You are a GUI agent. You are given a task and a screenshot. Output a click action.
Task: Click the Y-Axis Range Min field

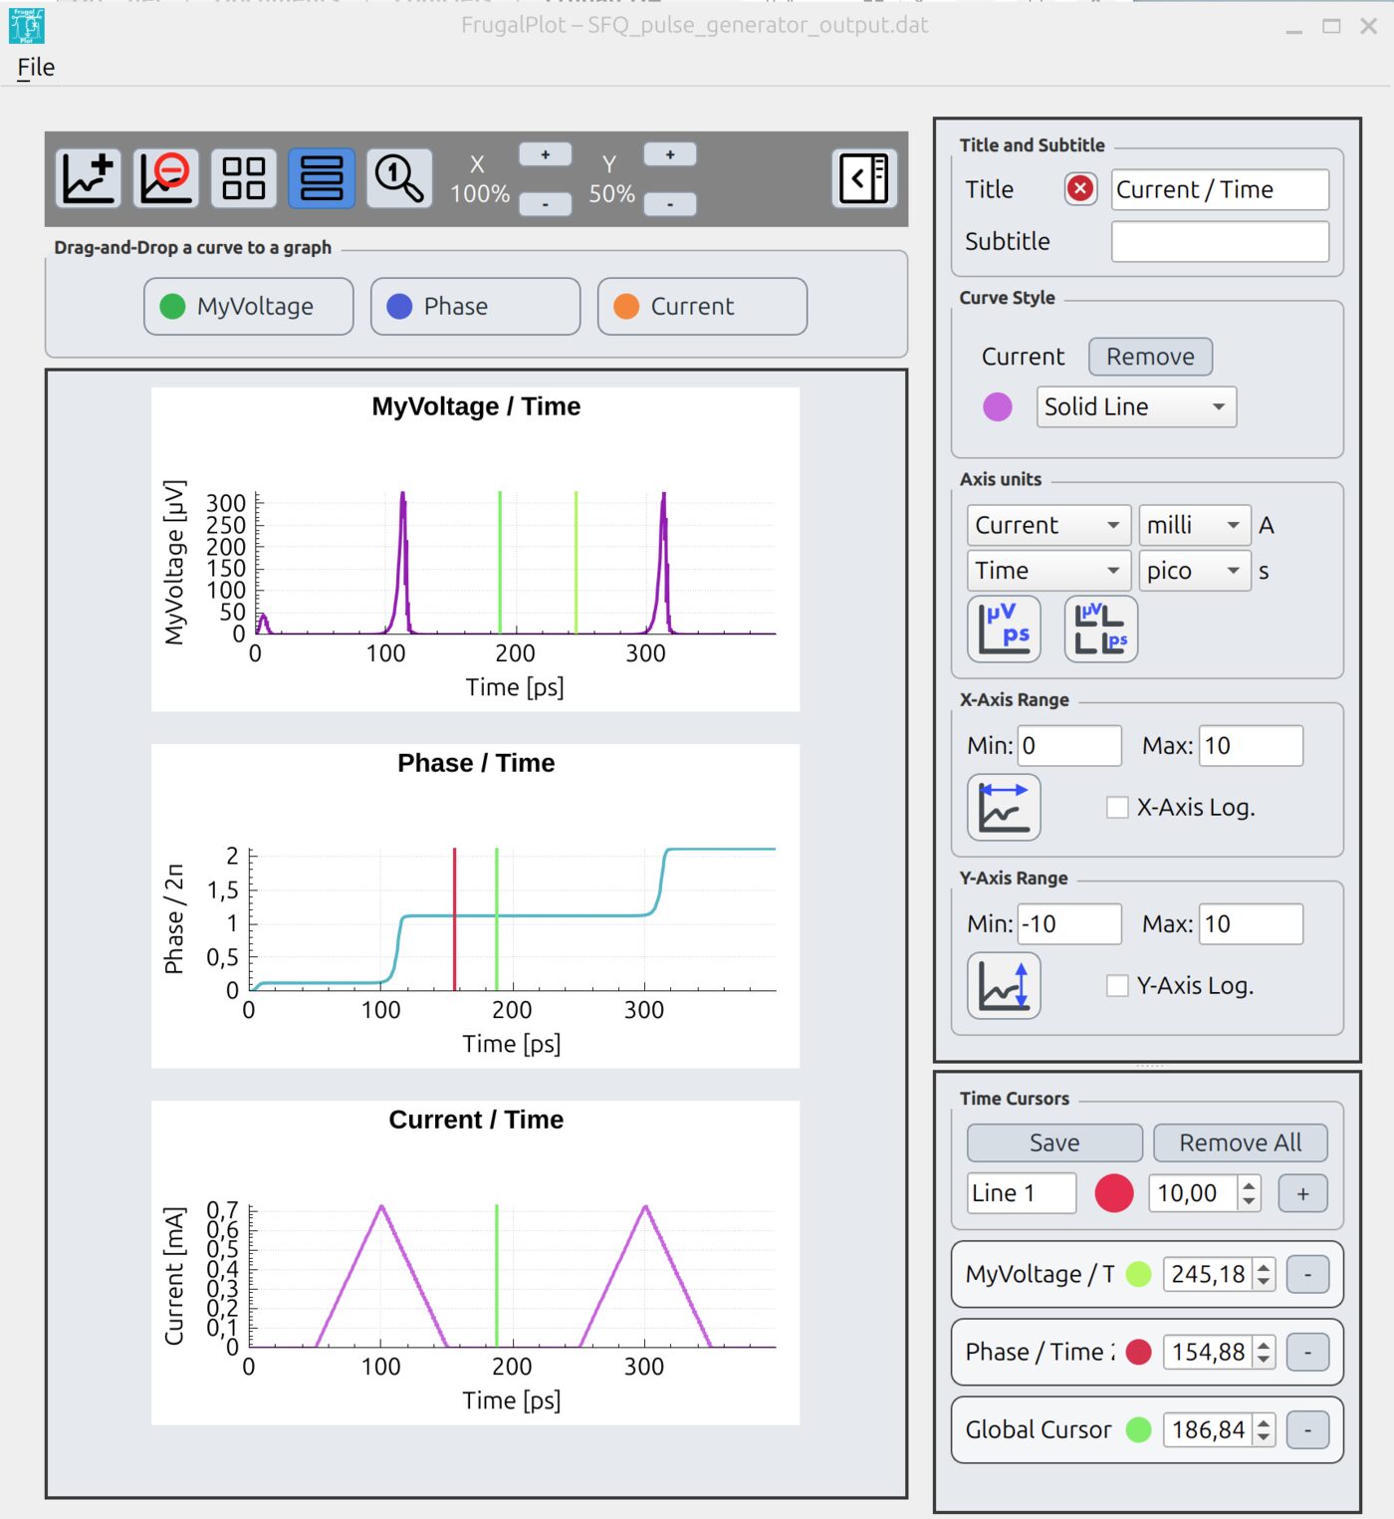point(1069,924)
